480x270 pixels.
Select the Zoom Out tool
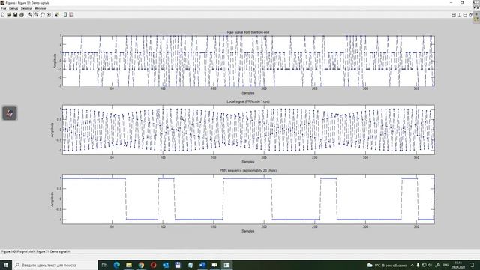(36, 15)
